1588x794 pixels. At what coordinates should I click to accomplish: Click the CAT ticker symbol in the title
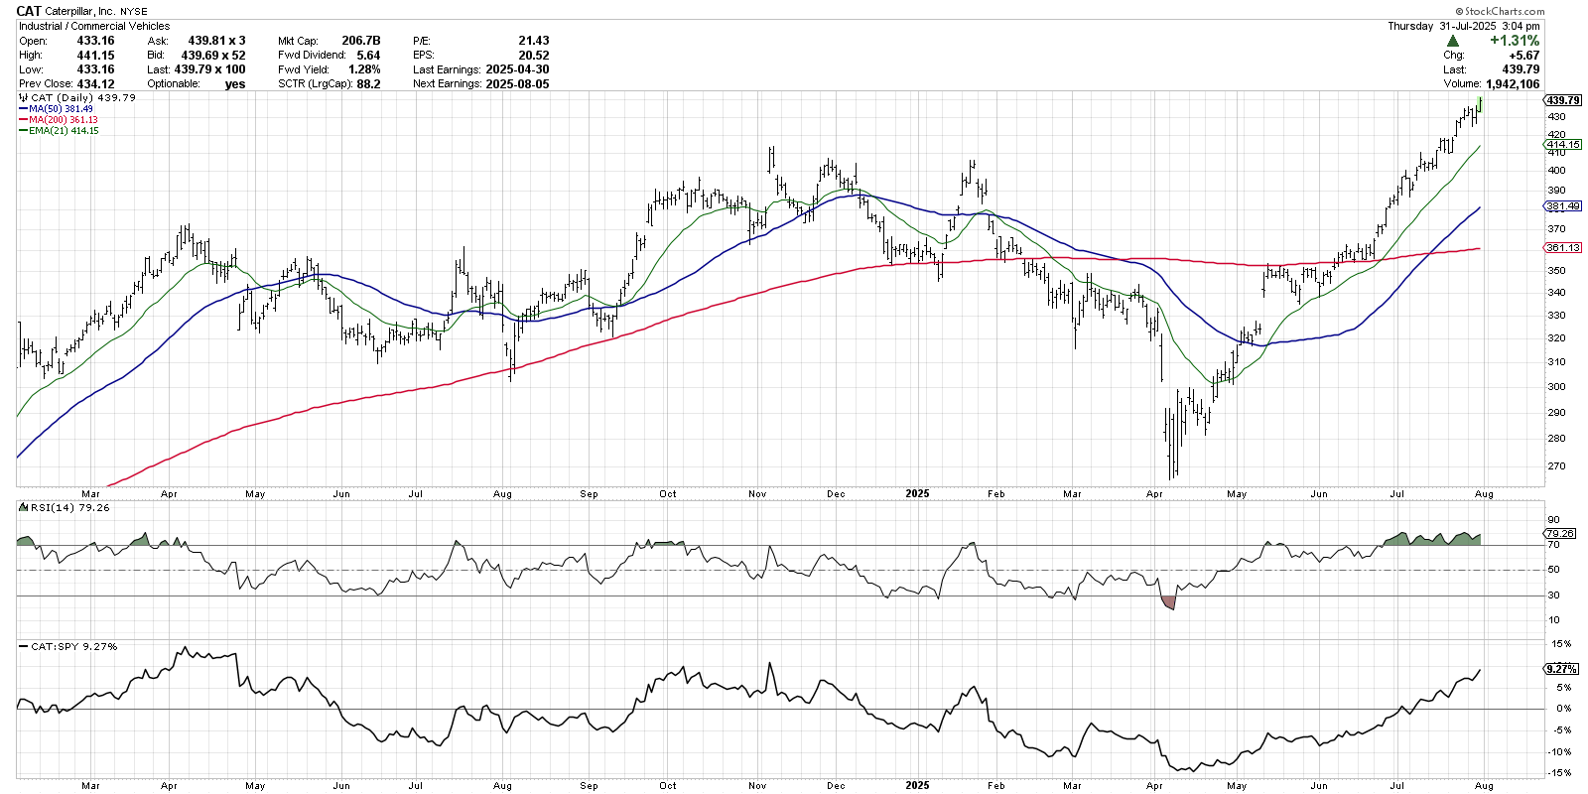tap(29, 11)
